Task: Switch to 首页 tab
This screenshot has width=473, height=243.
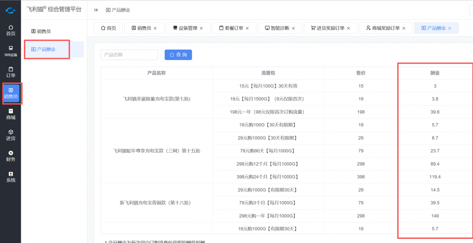Action: click(109, 28)
